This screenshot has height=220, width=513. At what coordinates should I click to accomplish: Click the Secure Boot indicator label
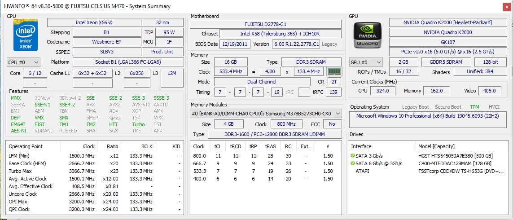click(448, 107)
